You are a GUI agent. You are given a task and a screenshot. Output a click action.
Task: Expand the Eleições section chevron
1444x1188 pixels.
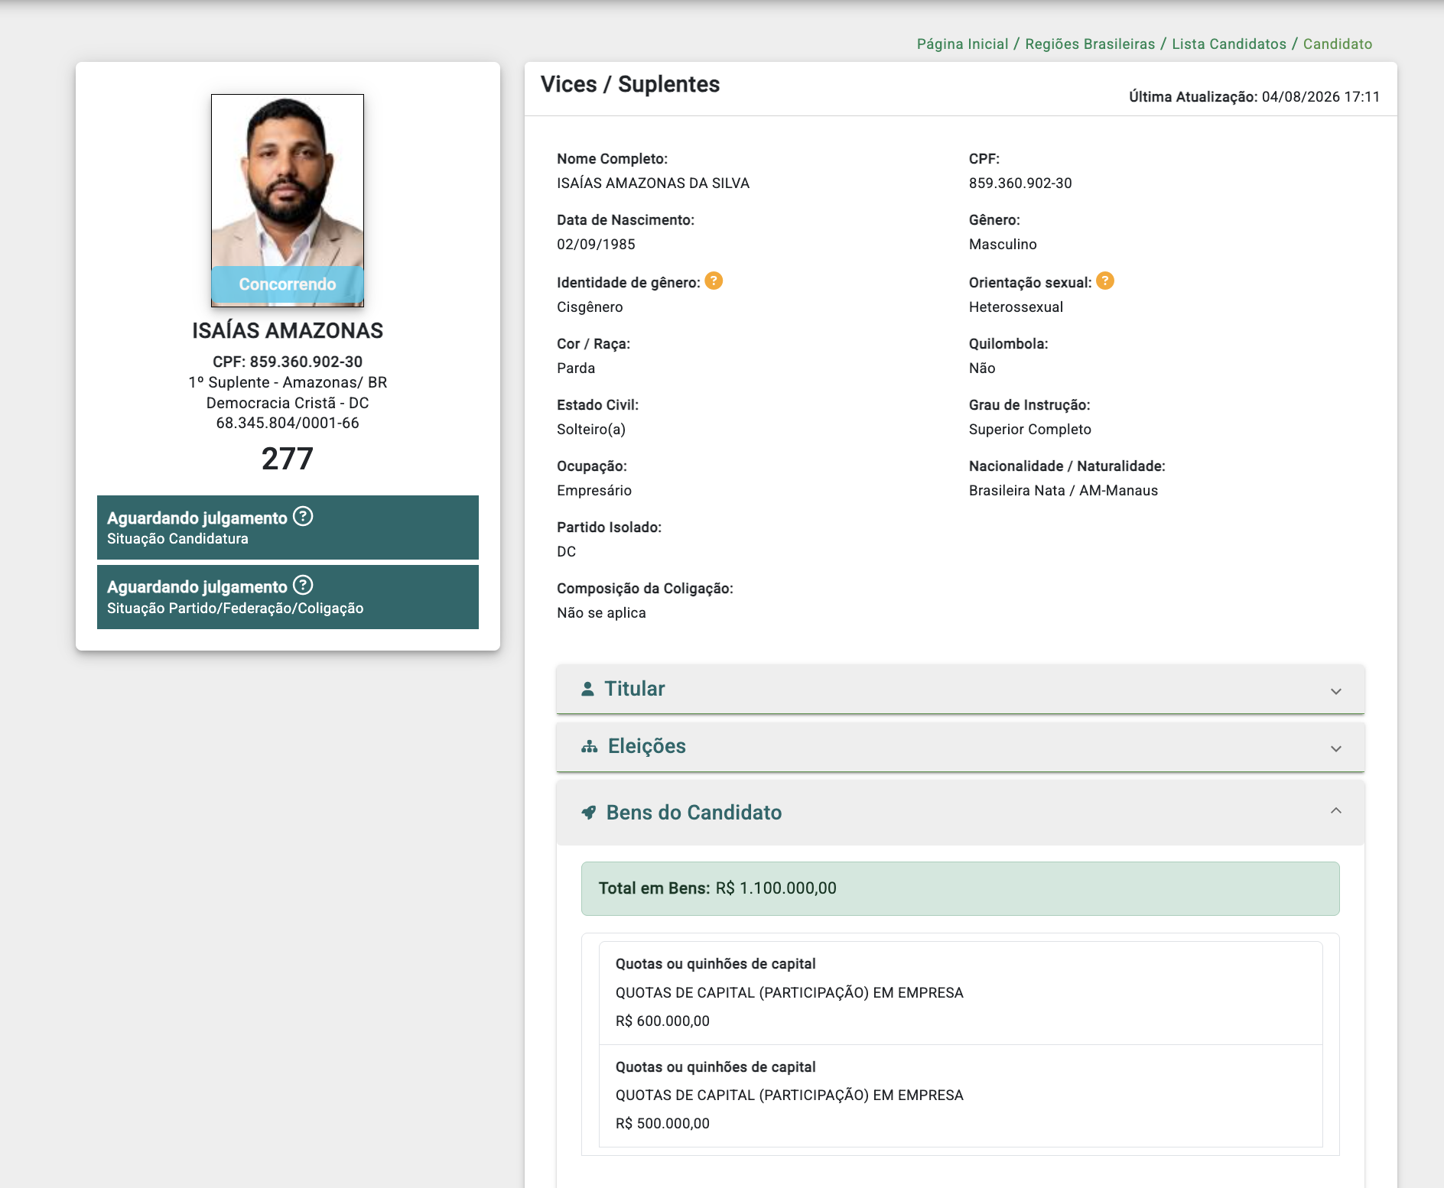point(1336,748)
